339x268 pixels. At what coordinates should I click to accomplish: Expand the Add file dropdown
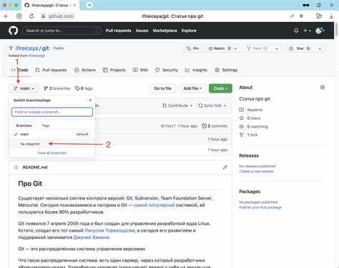pos(192,88)
